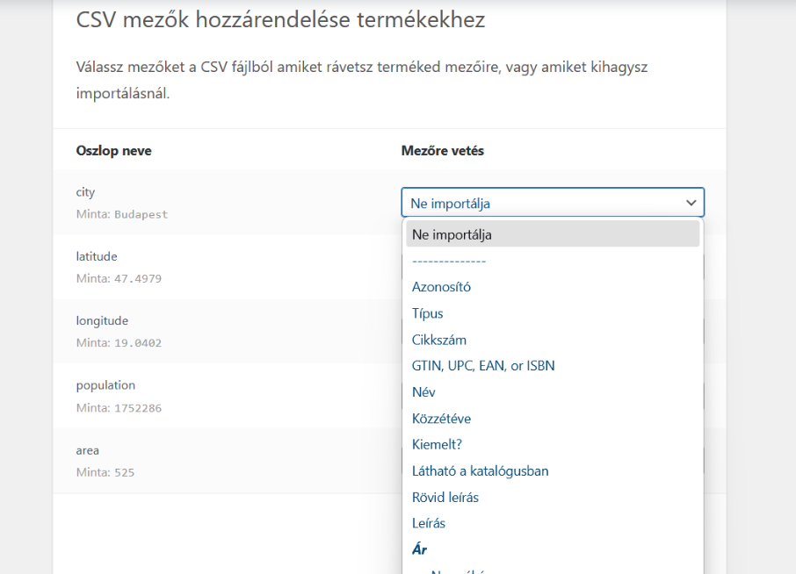Choose the 'Kiemelt?' option
The width and height of the screenshot is (796, 574).
pos(436,445)
